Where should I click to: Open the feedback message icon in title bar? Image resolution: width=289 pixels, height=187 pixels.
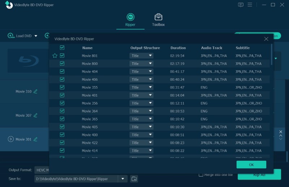click(x=241, y=5)
